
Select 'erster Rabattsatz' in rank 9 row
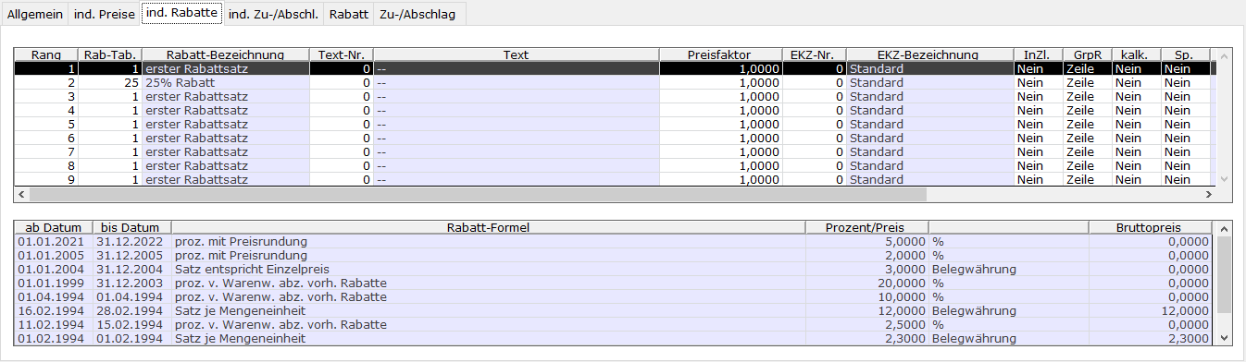click(x=225, y=179)
